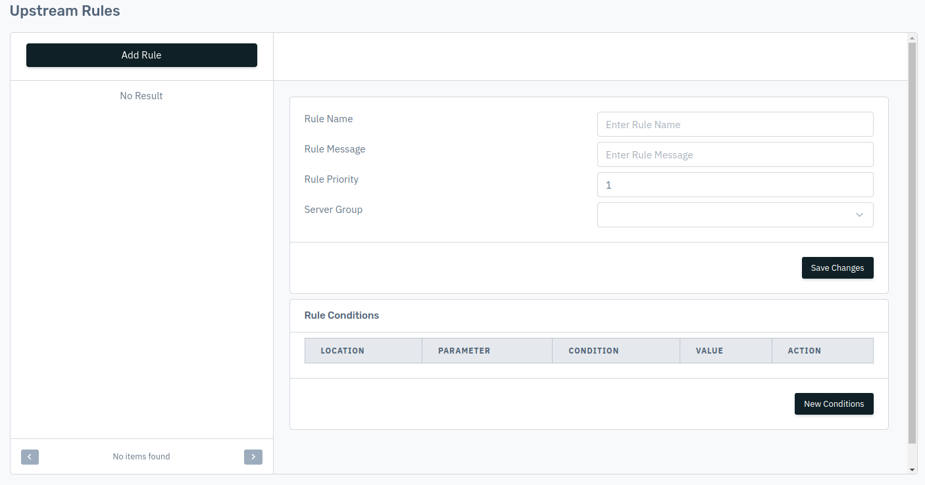Click the ACTION column header
The height and width of the screenshot is (485, 925).
pyautogui.click(x=822, y=350)
